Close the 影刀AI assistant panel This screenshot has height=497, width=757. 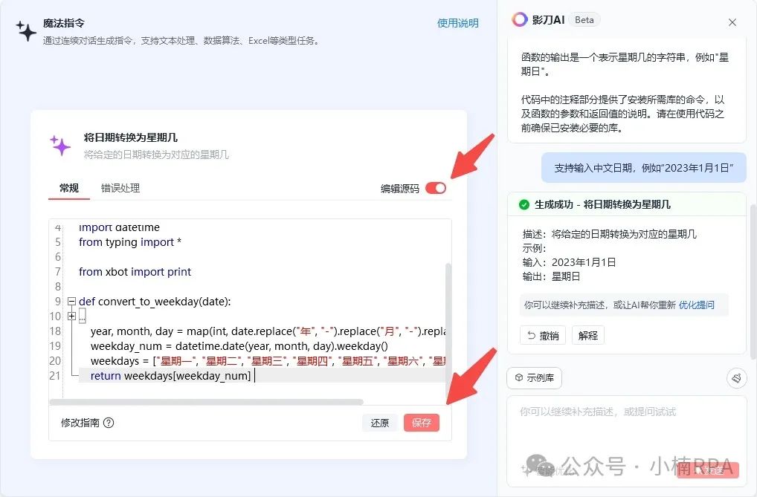732,22
